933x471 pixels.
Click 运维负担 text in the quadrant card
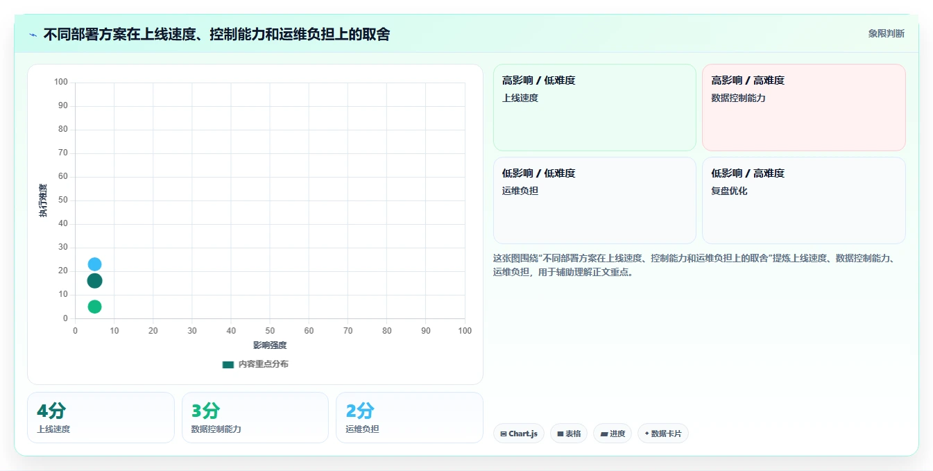(520, 191)
